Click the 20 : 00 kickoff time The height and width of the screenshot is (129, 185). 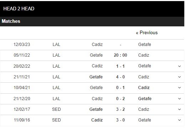[120, 55]
